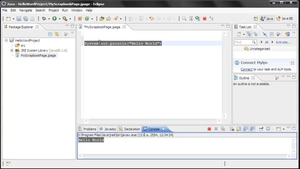Image resolution: width=300 pixels, height=169 pixels.
Task: Select MyScrapbookPage.jpage in Package Explorer
Action: pyautogui.click(x=38, y=55)
